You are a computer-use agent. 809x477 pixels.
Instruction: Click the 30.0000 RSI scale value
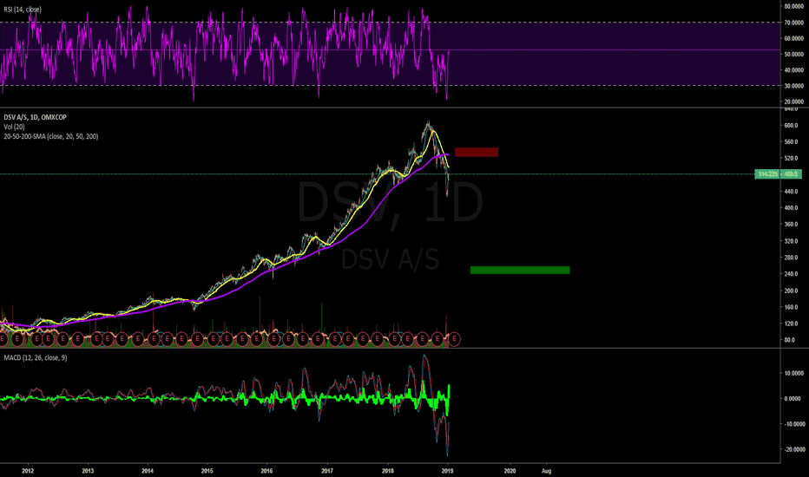pos(794,86)
